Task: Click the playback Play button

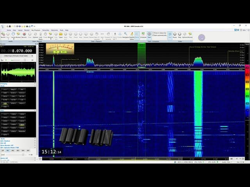Action: pyautogui.click(x=70, y=35)
